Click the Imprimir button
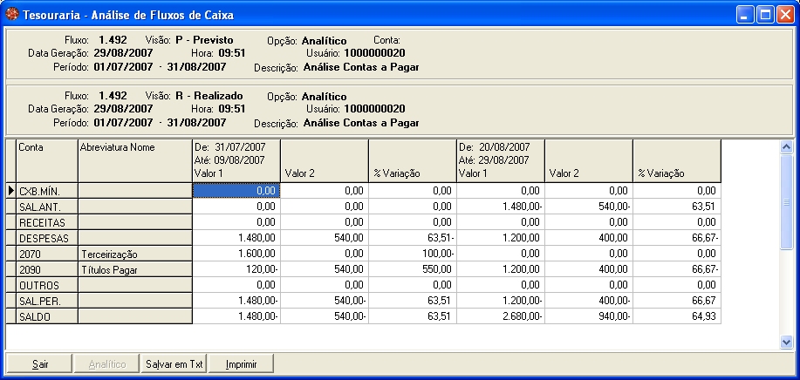Image resolution: width=800 pixels, height=380 pixels. 242,364
